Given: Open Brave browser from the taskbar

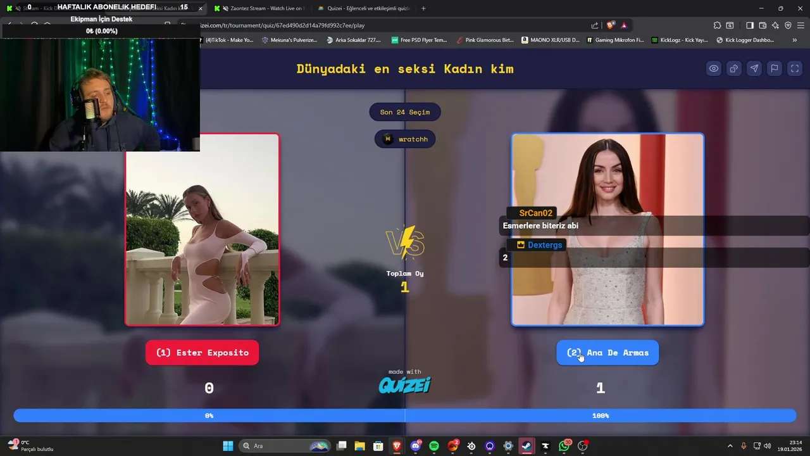Looking at the screenshot, I should tap(397, 446).
